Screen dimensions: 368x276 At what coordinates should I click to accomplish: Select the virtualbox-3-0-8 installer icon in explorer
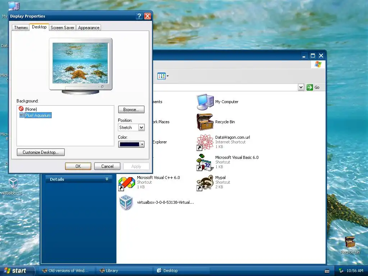coord(126,202)
